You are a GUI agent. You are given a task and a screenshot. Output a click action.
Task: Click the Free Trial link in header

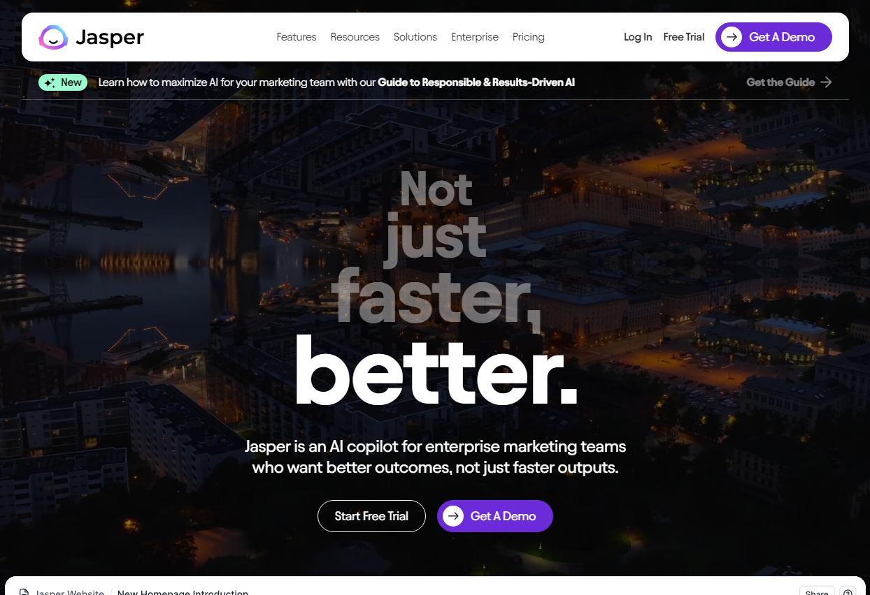[x=684, y=37]
